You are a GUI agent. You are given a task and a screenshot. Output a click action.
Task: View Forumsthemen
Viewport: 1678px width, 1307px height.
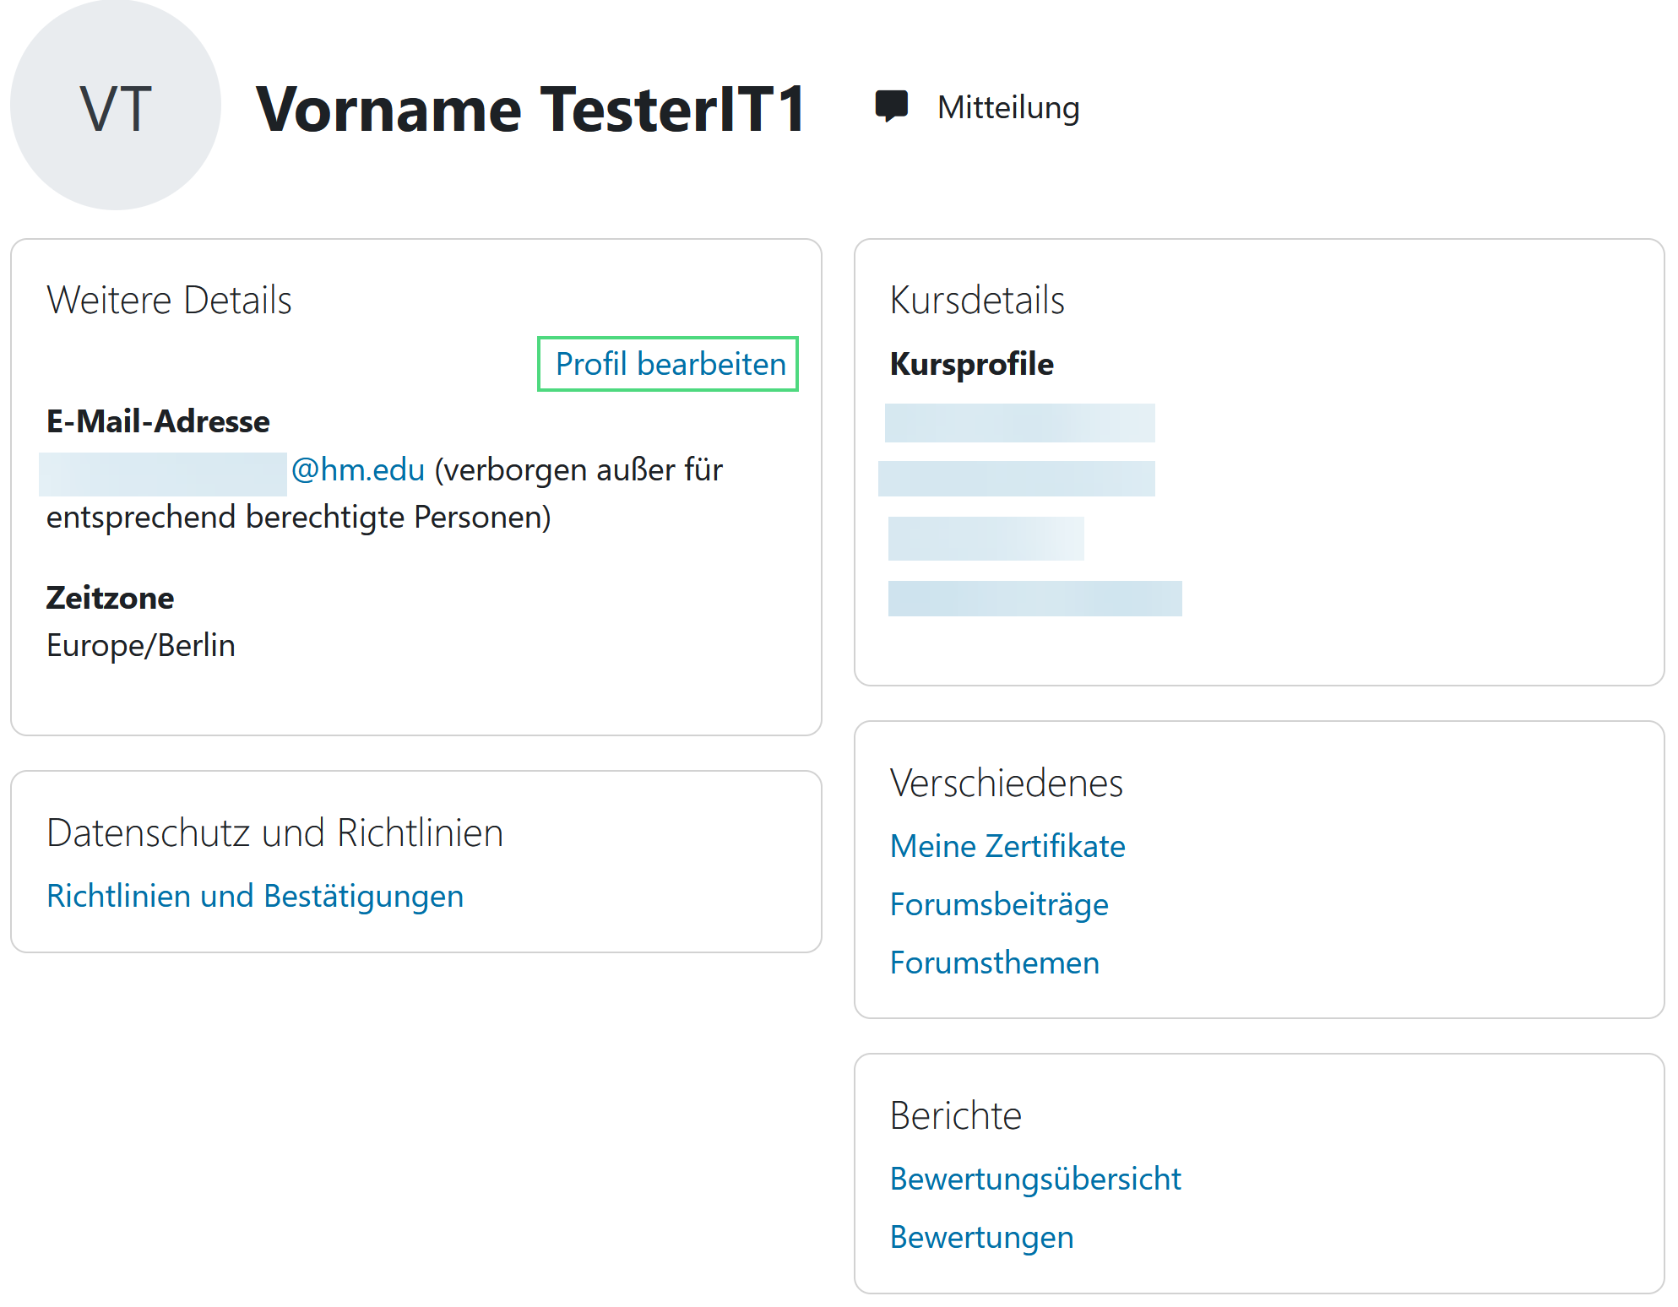tap(994, 963)
